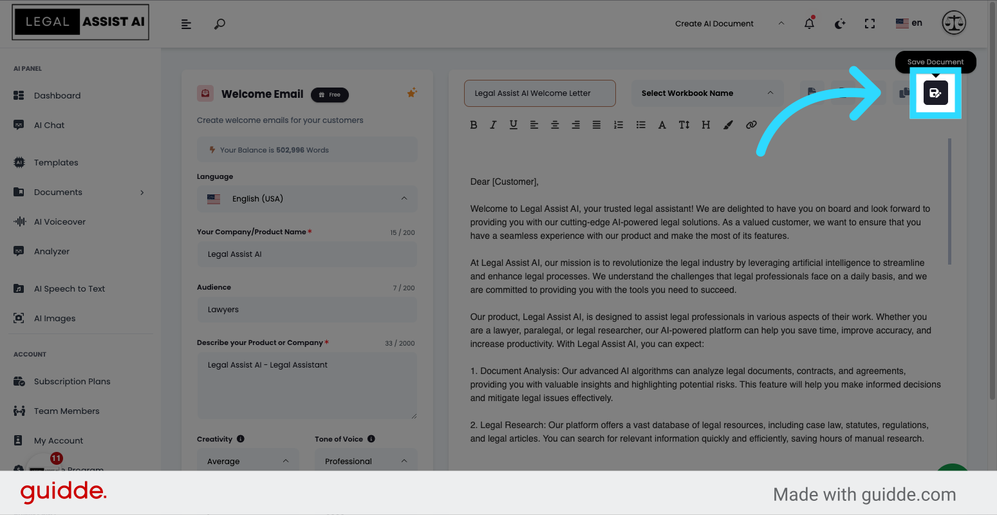Viewport: 997px width, 515px height.
Task: Open user profile scales avatar
Action: click(954, 23)
